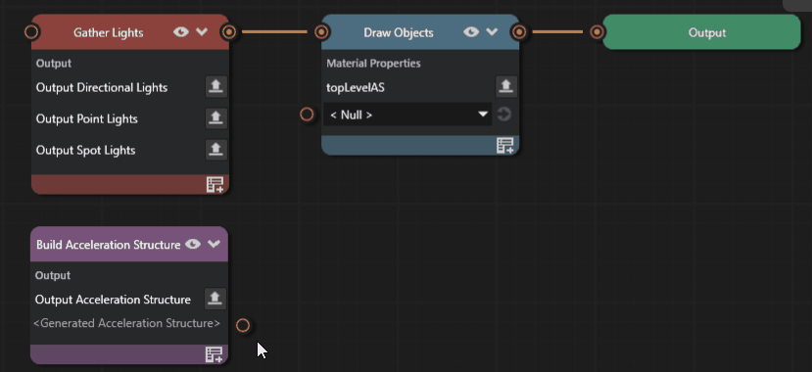Click export icon for Output Point Lights

tap(215, 118)
